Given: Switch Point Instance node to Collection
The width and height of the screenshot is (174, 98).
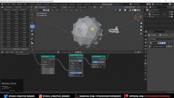Looking at the screenshot, I should pyautogui.click(x=101, y=62).
